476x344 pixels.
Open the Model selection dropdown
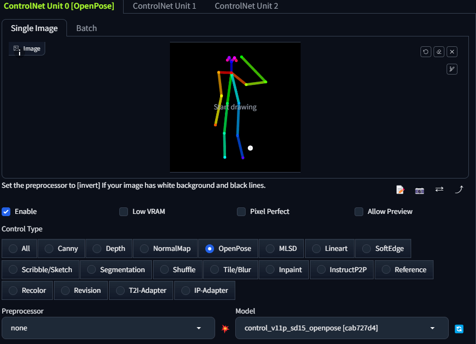coord(340,328)
